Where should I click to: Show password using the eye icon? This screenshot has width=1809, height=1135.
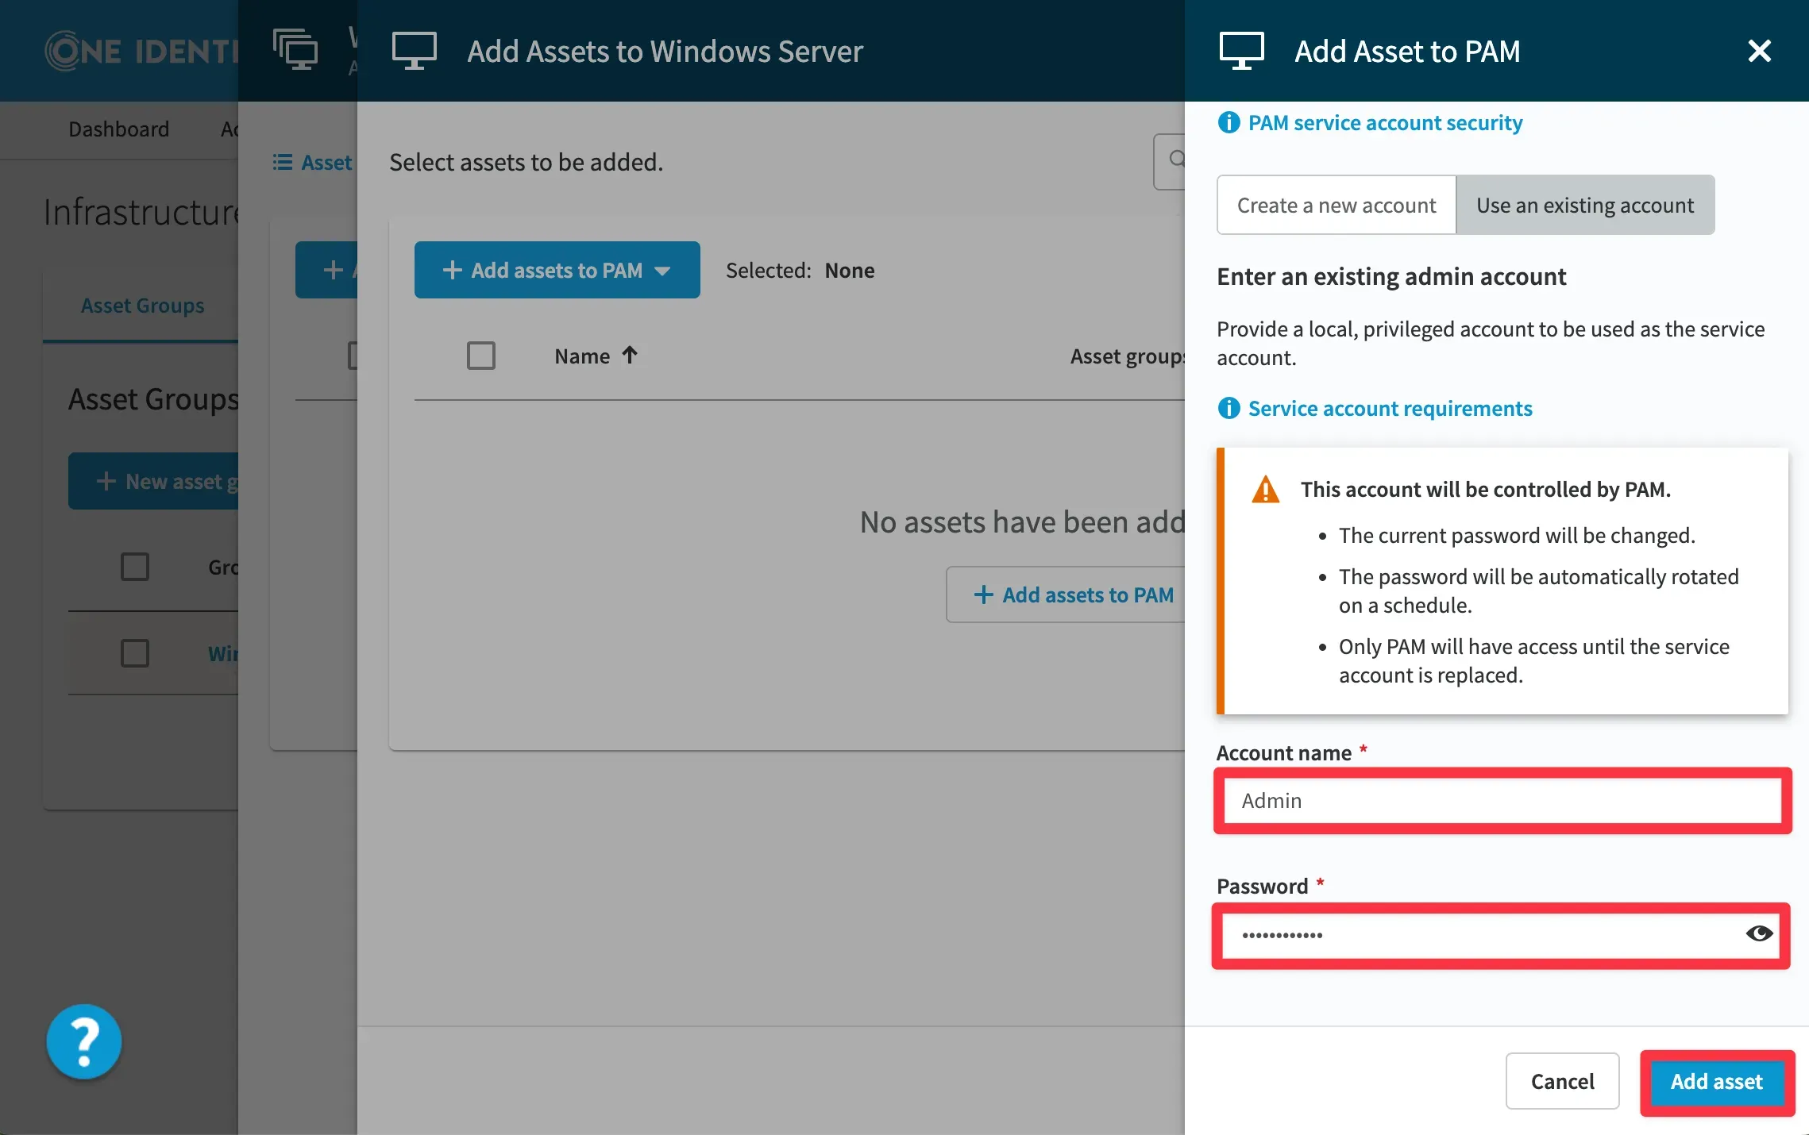tap(1758, 933)
